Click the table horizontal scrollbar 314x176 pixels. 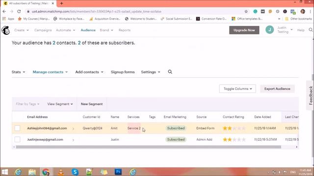click(x=148, y=147)
